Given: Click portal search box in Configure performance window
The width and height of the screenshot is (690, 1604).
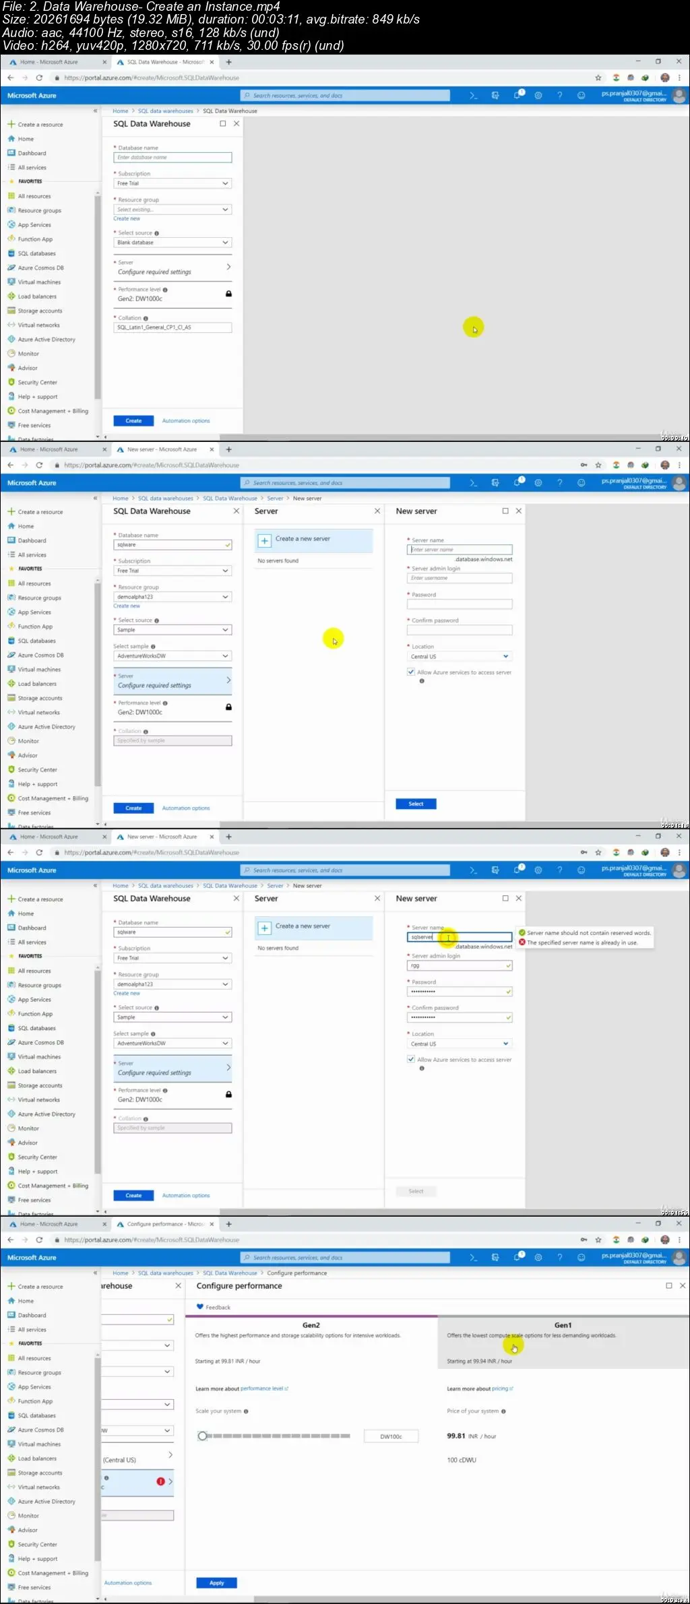Looking at the screenshot, I should (345, 1258).
